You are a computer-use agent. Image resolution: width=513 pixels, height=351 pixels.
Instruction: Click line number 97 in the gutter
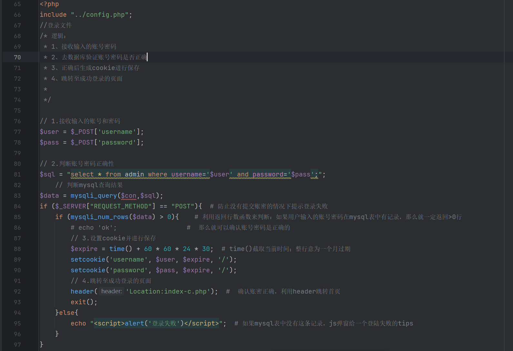click(x=17, y=345)
